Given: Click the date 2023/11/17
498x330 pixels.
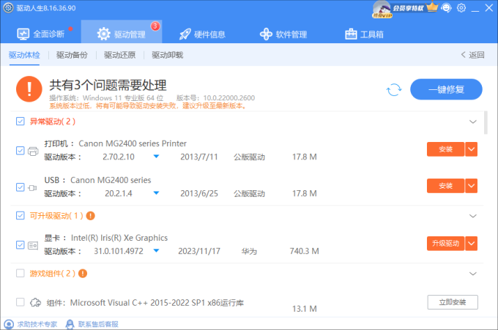Looking at the screenshot, I should (199, 251).
